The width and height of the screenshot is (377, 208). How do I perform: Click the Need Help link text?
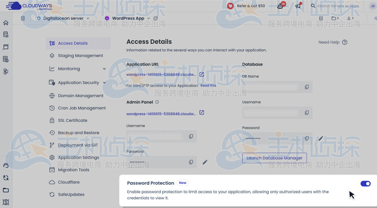tap(329, 42)
